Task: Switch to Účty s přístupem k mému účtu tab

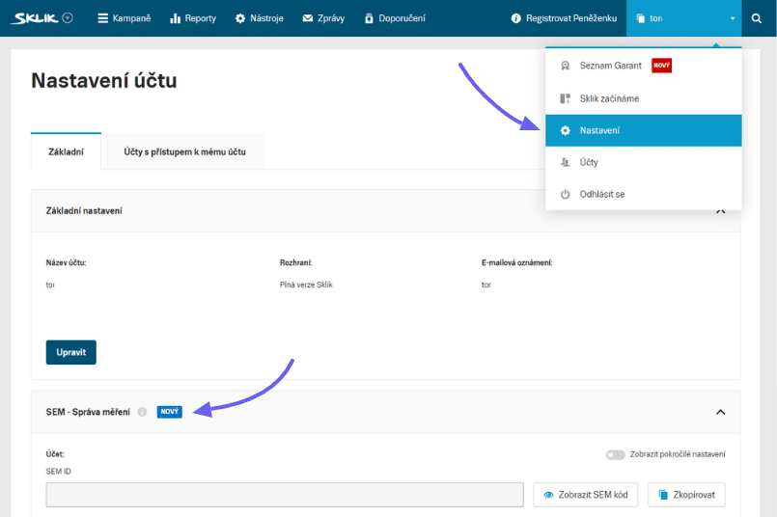Action: [x=184, y=151]
